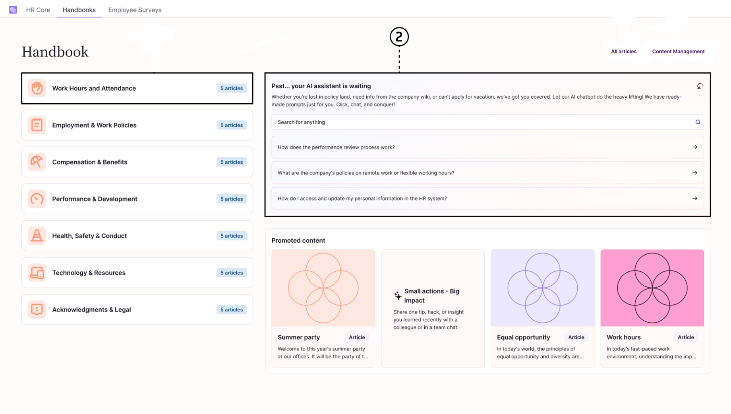Open the Summer party article thumbnail

(x=323, y=288)
